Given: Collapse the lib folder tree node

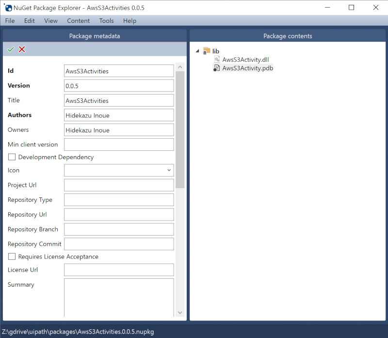Looking at the screenshot, I should point(197,51).
